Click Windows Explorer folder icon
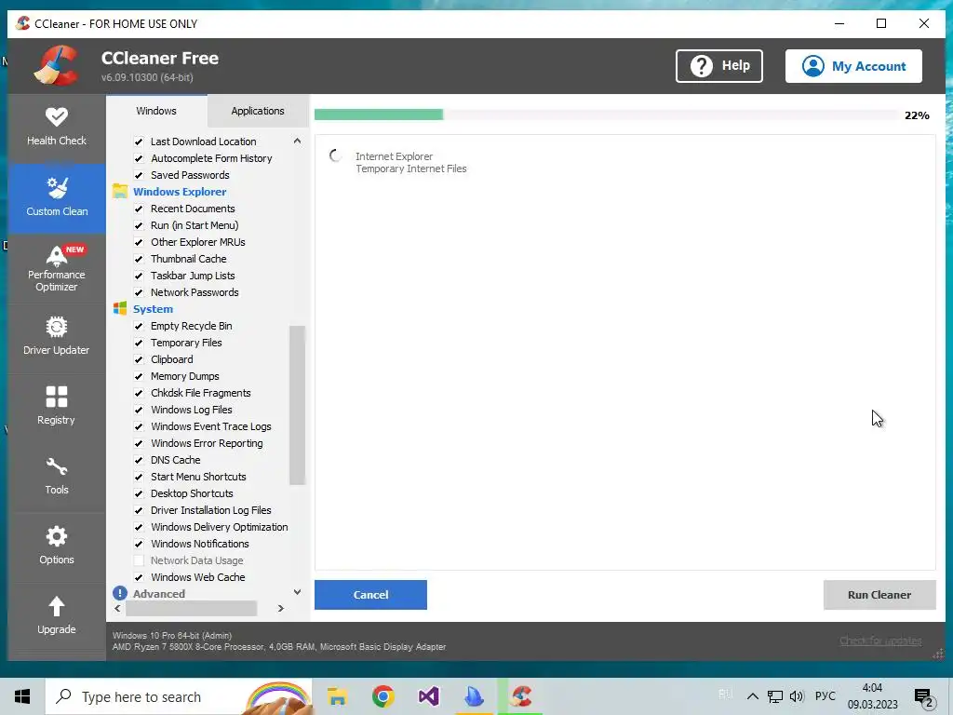Screen dimensions: 953x715 coord(120,192)
